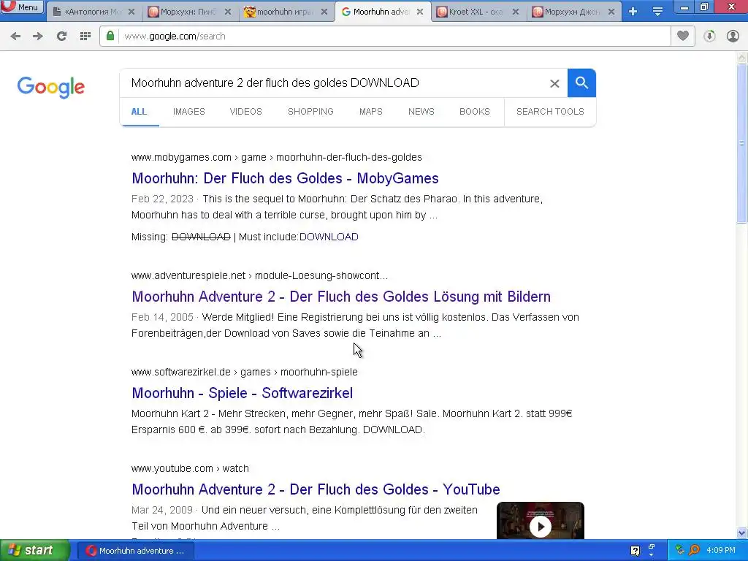Click the magnifier tray icon
The height and width of the screenshot is (561, 748).
[694, 551]
